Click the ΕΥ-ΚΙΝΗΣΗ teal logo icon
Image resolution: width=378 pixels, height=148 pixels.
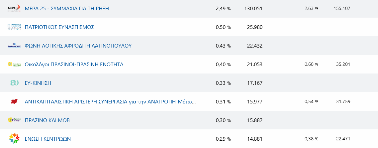point(14,83)
